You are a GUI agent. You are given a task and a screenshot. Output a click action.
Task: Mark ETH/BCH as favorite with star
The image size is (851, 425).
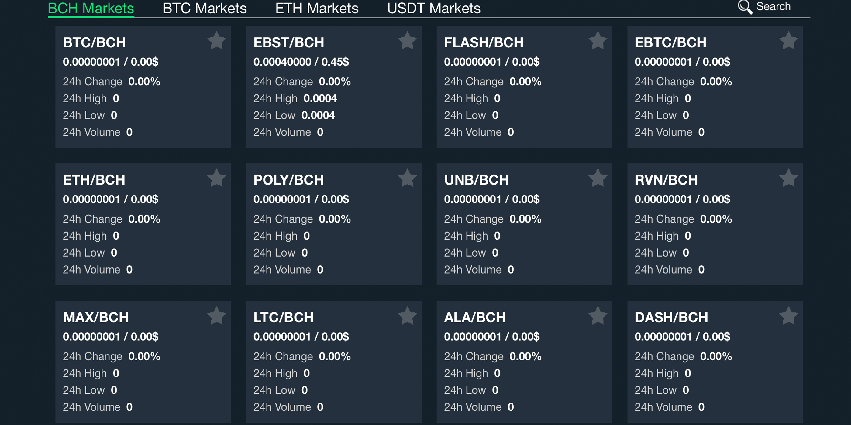pos(216,178)
